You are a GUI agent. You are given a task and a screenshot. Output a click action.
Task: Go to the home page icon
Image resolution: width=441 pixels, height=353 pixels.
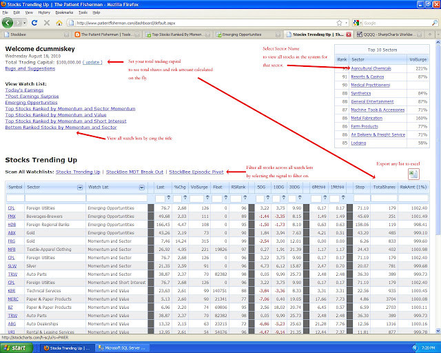(x=59, y=23)
